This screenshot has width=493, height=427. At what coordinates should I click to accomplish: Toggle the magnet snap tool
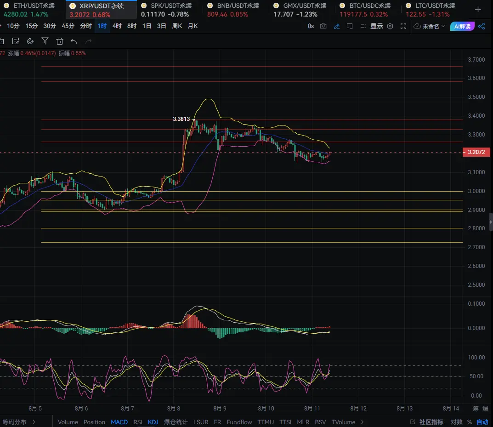point(30,41)
